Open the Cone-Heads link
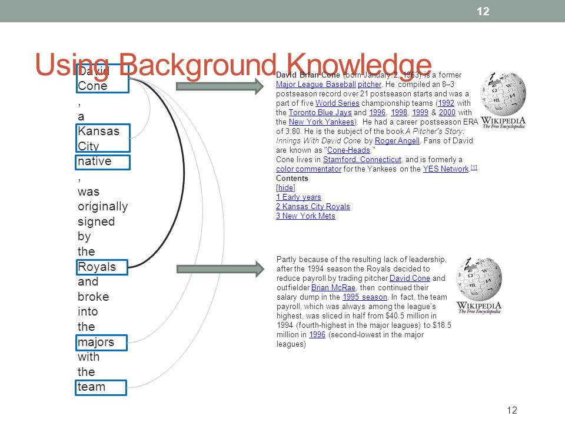The image size is (565, 423). pyautogui.click(x=348, y=150)
